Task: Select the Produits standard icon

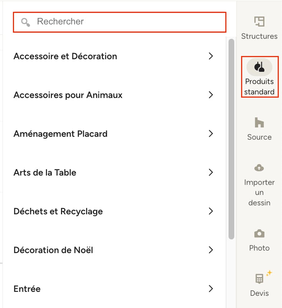Action: pyautogui.click(x=259, y=67)
